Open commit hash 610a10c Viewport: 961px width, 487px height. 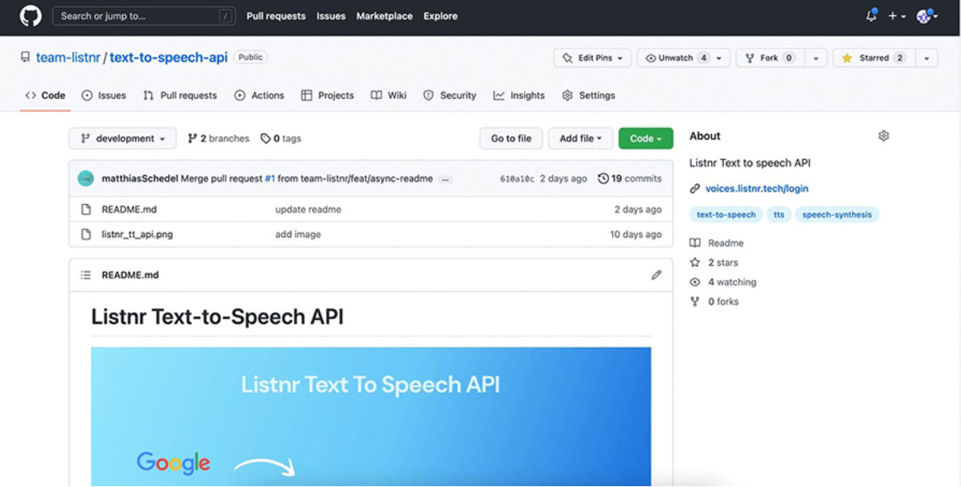[517, 179]
